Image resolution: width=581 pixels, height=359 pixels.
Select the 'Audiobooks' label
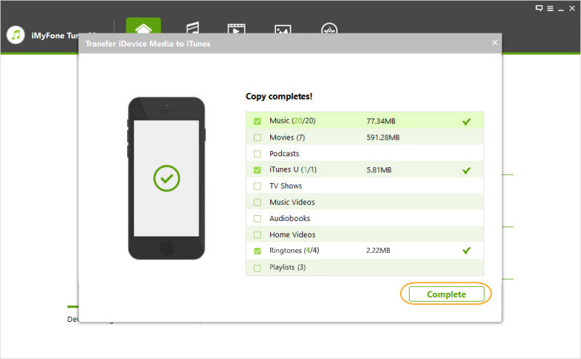click(290, 219)
